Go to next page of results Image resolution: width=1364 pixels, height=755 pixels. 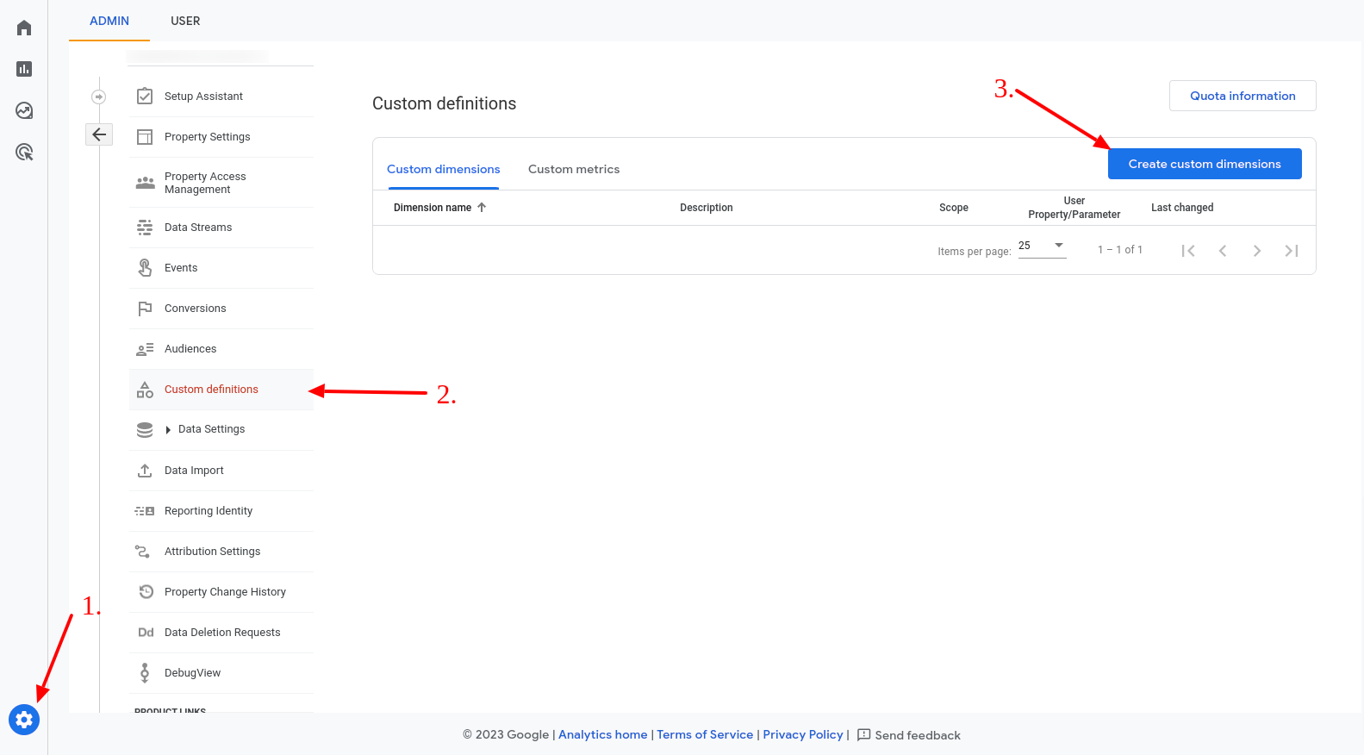point(1256,251)
